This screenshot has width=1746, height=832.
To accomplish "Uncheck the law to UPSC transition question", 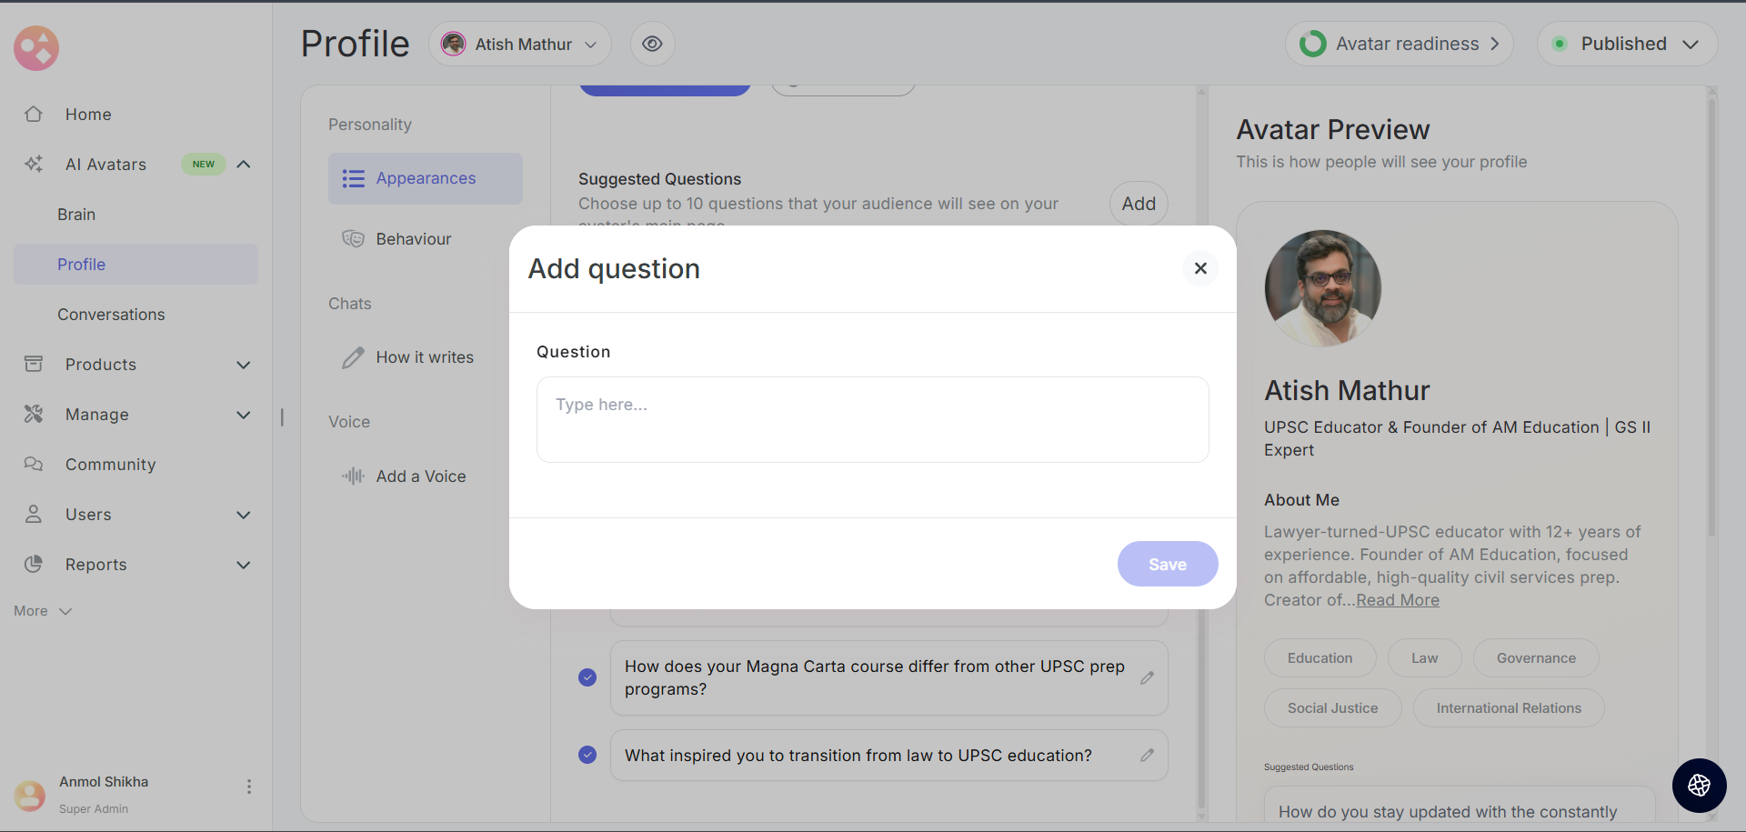I will click(x=587, y=755).
